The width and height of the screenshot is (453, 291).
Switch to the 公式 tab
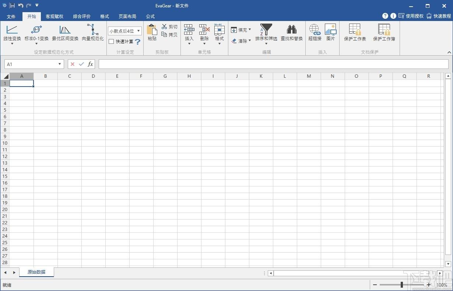150,17
